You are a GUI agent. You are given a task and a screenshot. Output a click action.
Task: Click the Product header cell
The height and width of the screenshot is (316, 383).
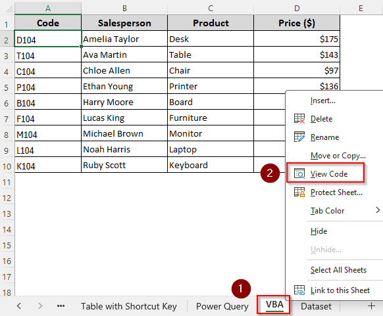211,23
